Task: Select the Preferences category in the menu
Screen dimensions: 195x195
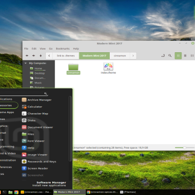Action: pos(6,167)
